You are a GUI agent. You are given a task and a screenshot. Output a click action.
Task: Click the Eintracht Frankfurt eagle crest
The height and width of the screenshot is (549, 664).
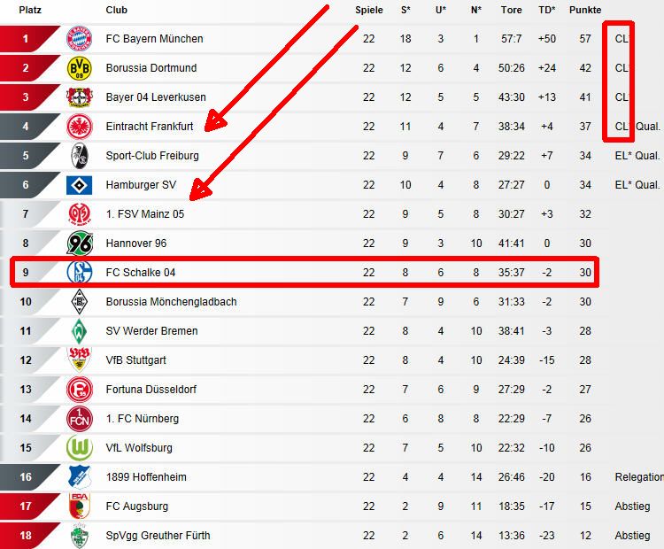(x=79, y=127)
